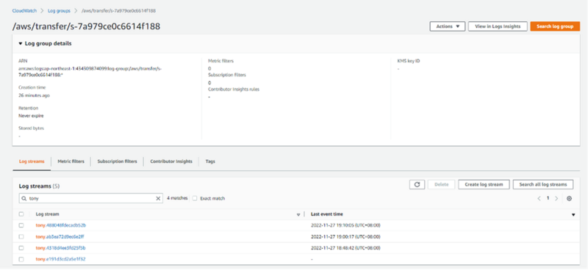Go to previous page of log streams
This screenshot has width=588, height=270.
(x=539, y=199)
